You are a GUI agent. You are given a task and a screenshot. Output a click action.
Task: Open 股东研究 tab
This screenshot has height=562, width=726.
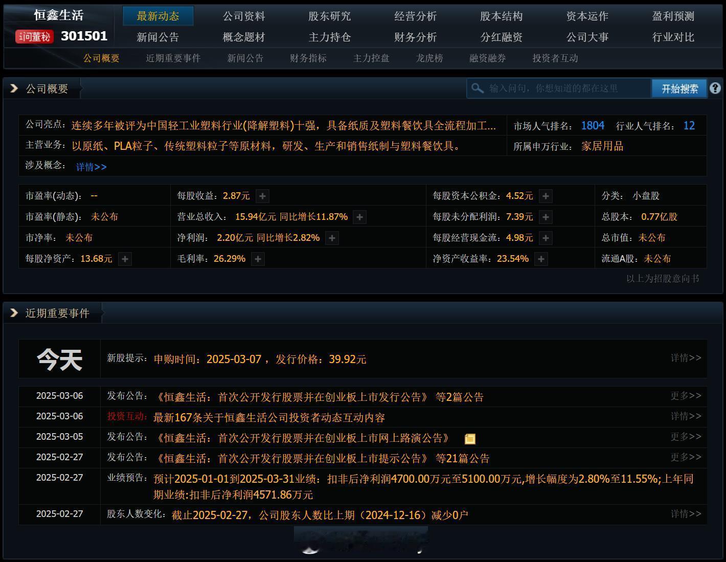[x=330, y=16]
